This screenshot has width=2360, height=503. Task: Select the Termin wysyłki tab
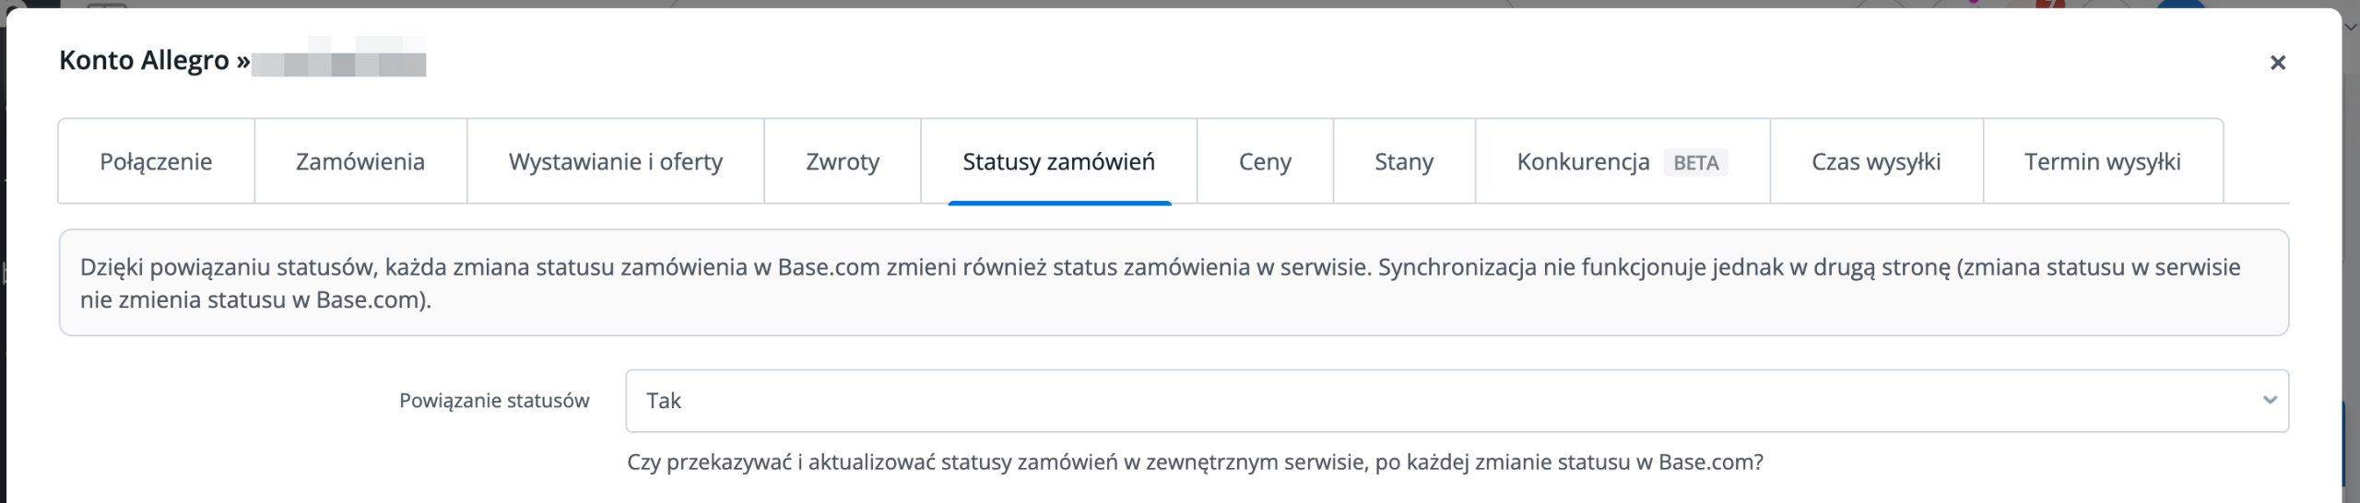(x=2103, y=161)
